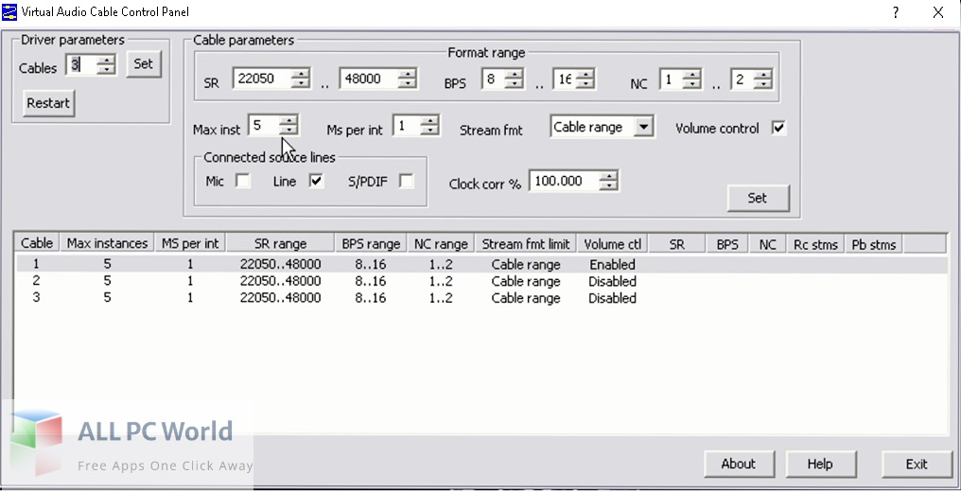The width and height of the screenshot is (961, 492).
Task: Open the About dialog
Action: [x=739, y=464]
